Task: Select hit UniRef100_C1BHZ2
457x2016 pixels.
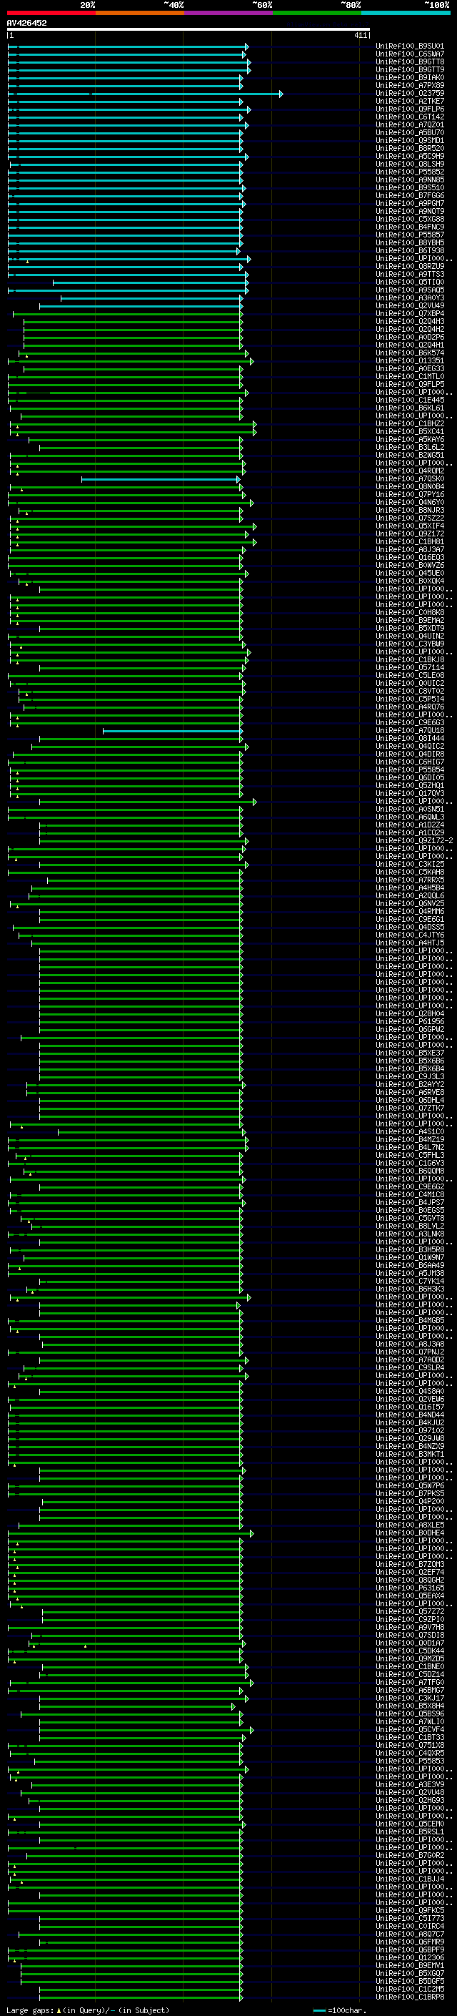Action: (410, 423)
